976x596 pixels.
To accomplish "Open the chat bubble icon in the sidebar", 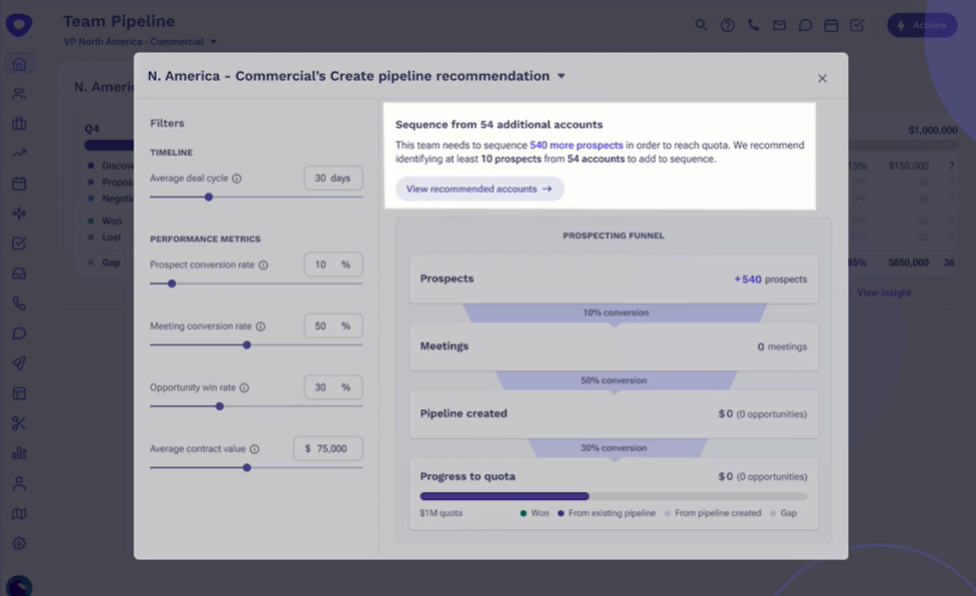I will 19,333.
